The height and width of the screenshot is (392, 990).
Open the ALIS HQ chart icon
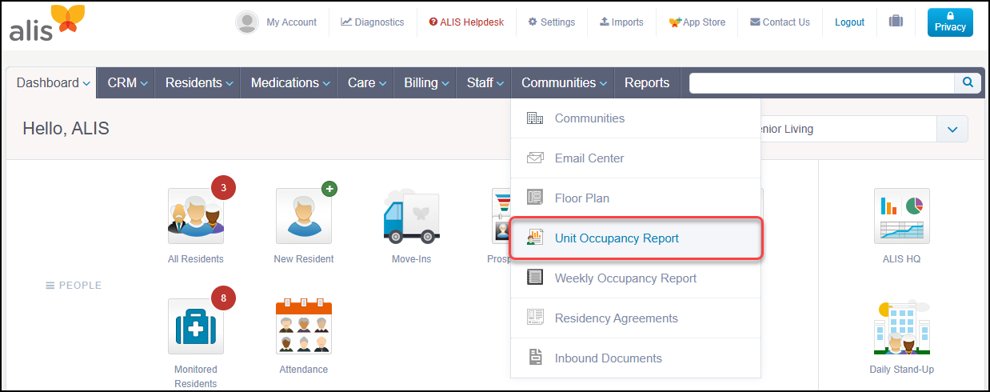(902, 216)
